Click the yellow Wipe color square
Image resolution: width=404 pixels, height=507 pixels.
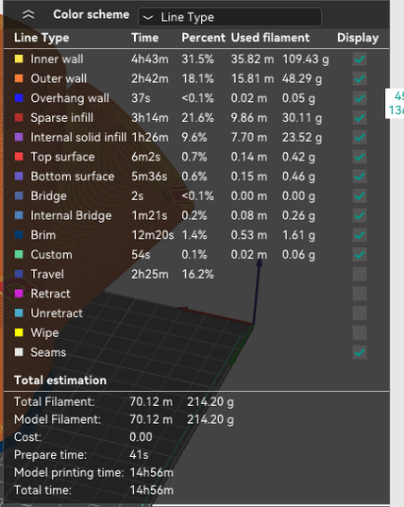[x=19, y=332]
